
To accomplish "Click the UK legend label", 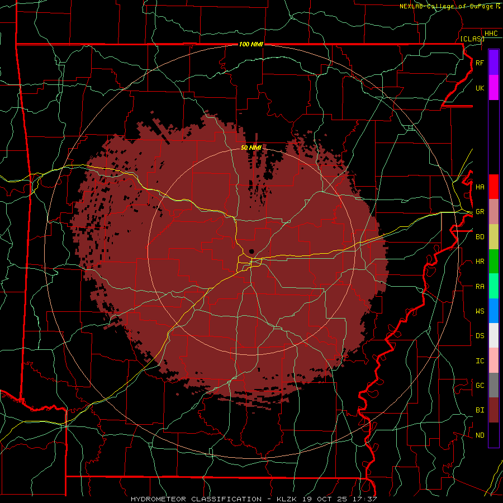I will point(480,88).
